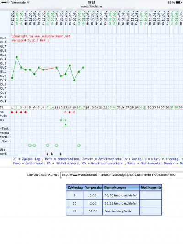
Task: Tap the green triangle marker on day 13
Action: click(65, 125)
